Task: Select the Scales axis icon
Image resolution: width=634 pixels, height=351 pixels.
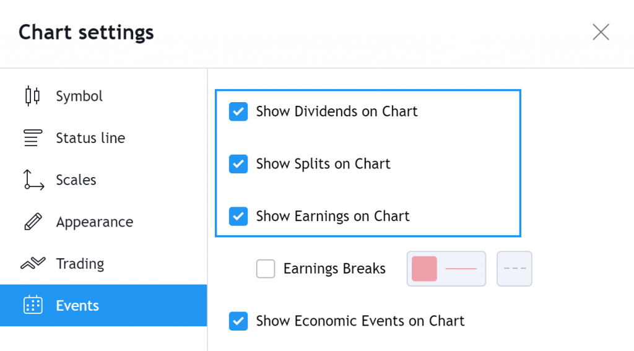Action: pos(33,180)
